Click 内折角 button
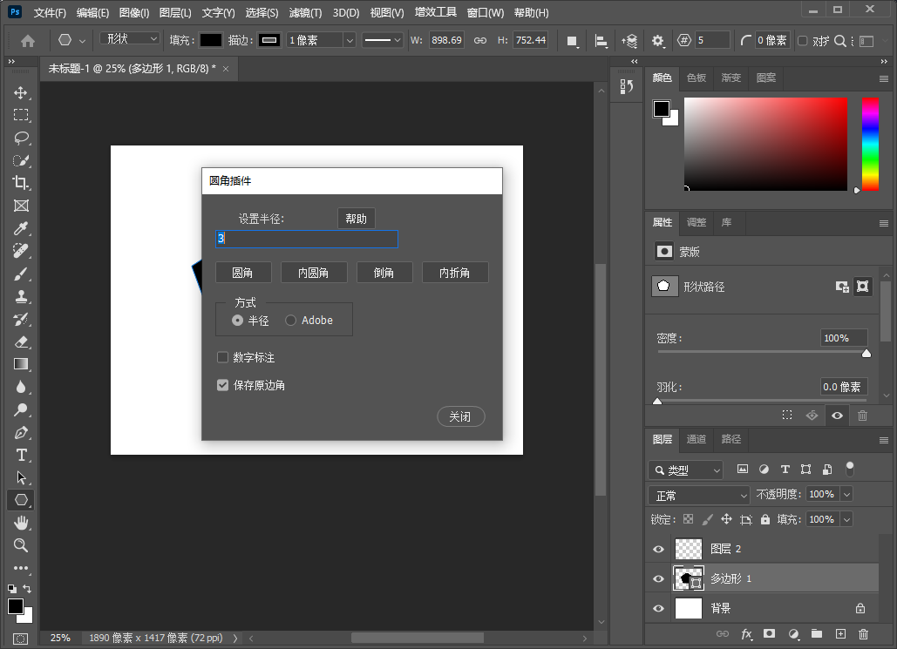The width and height of the screenshot is (897, 649). pos(455,273)
